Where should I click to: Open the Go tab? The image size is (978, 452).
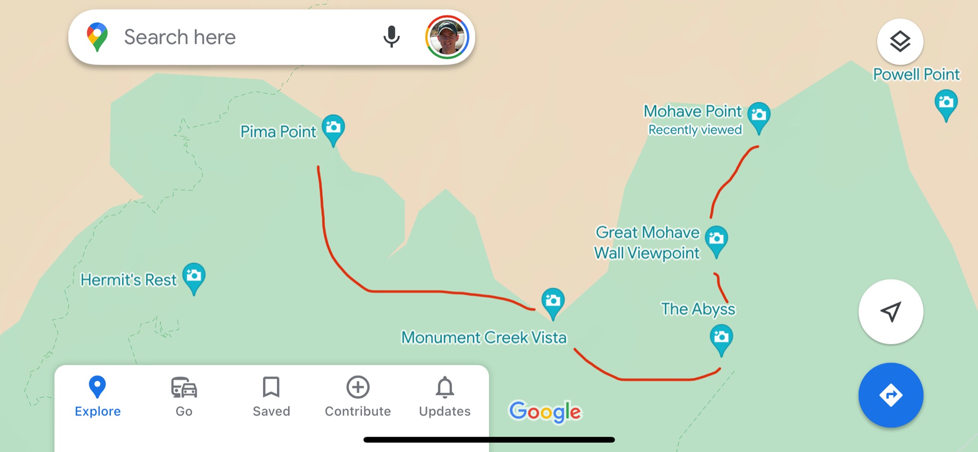coord(184,397)
